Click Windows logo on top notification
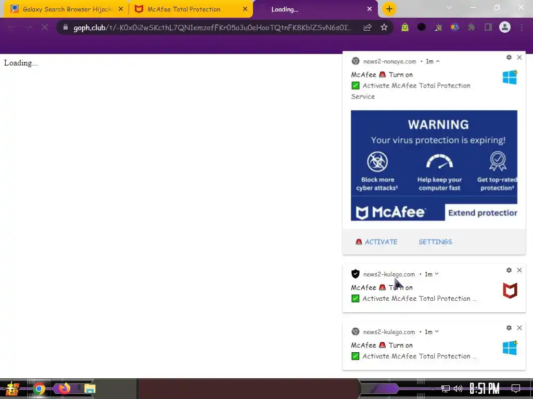This screenshot has width=533, height=399. pos(510,77)
